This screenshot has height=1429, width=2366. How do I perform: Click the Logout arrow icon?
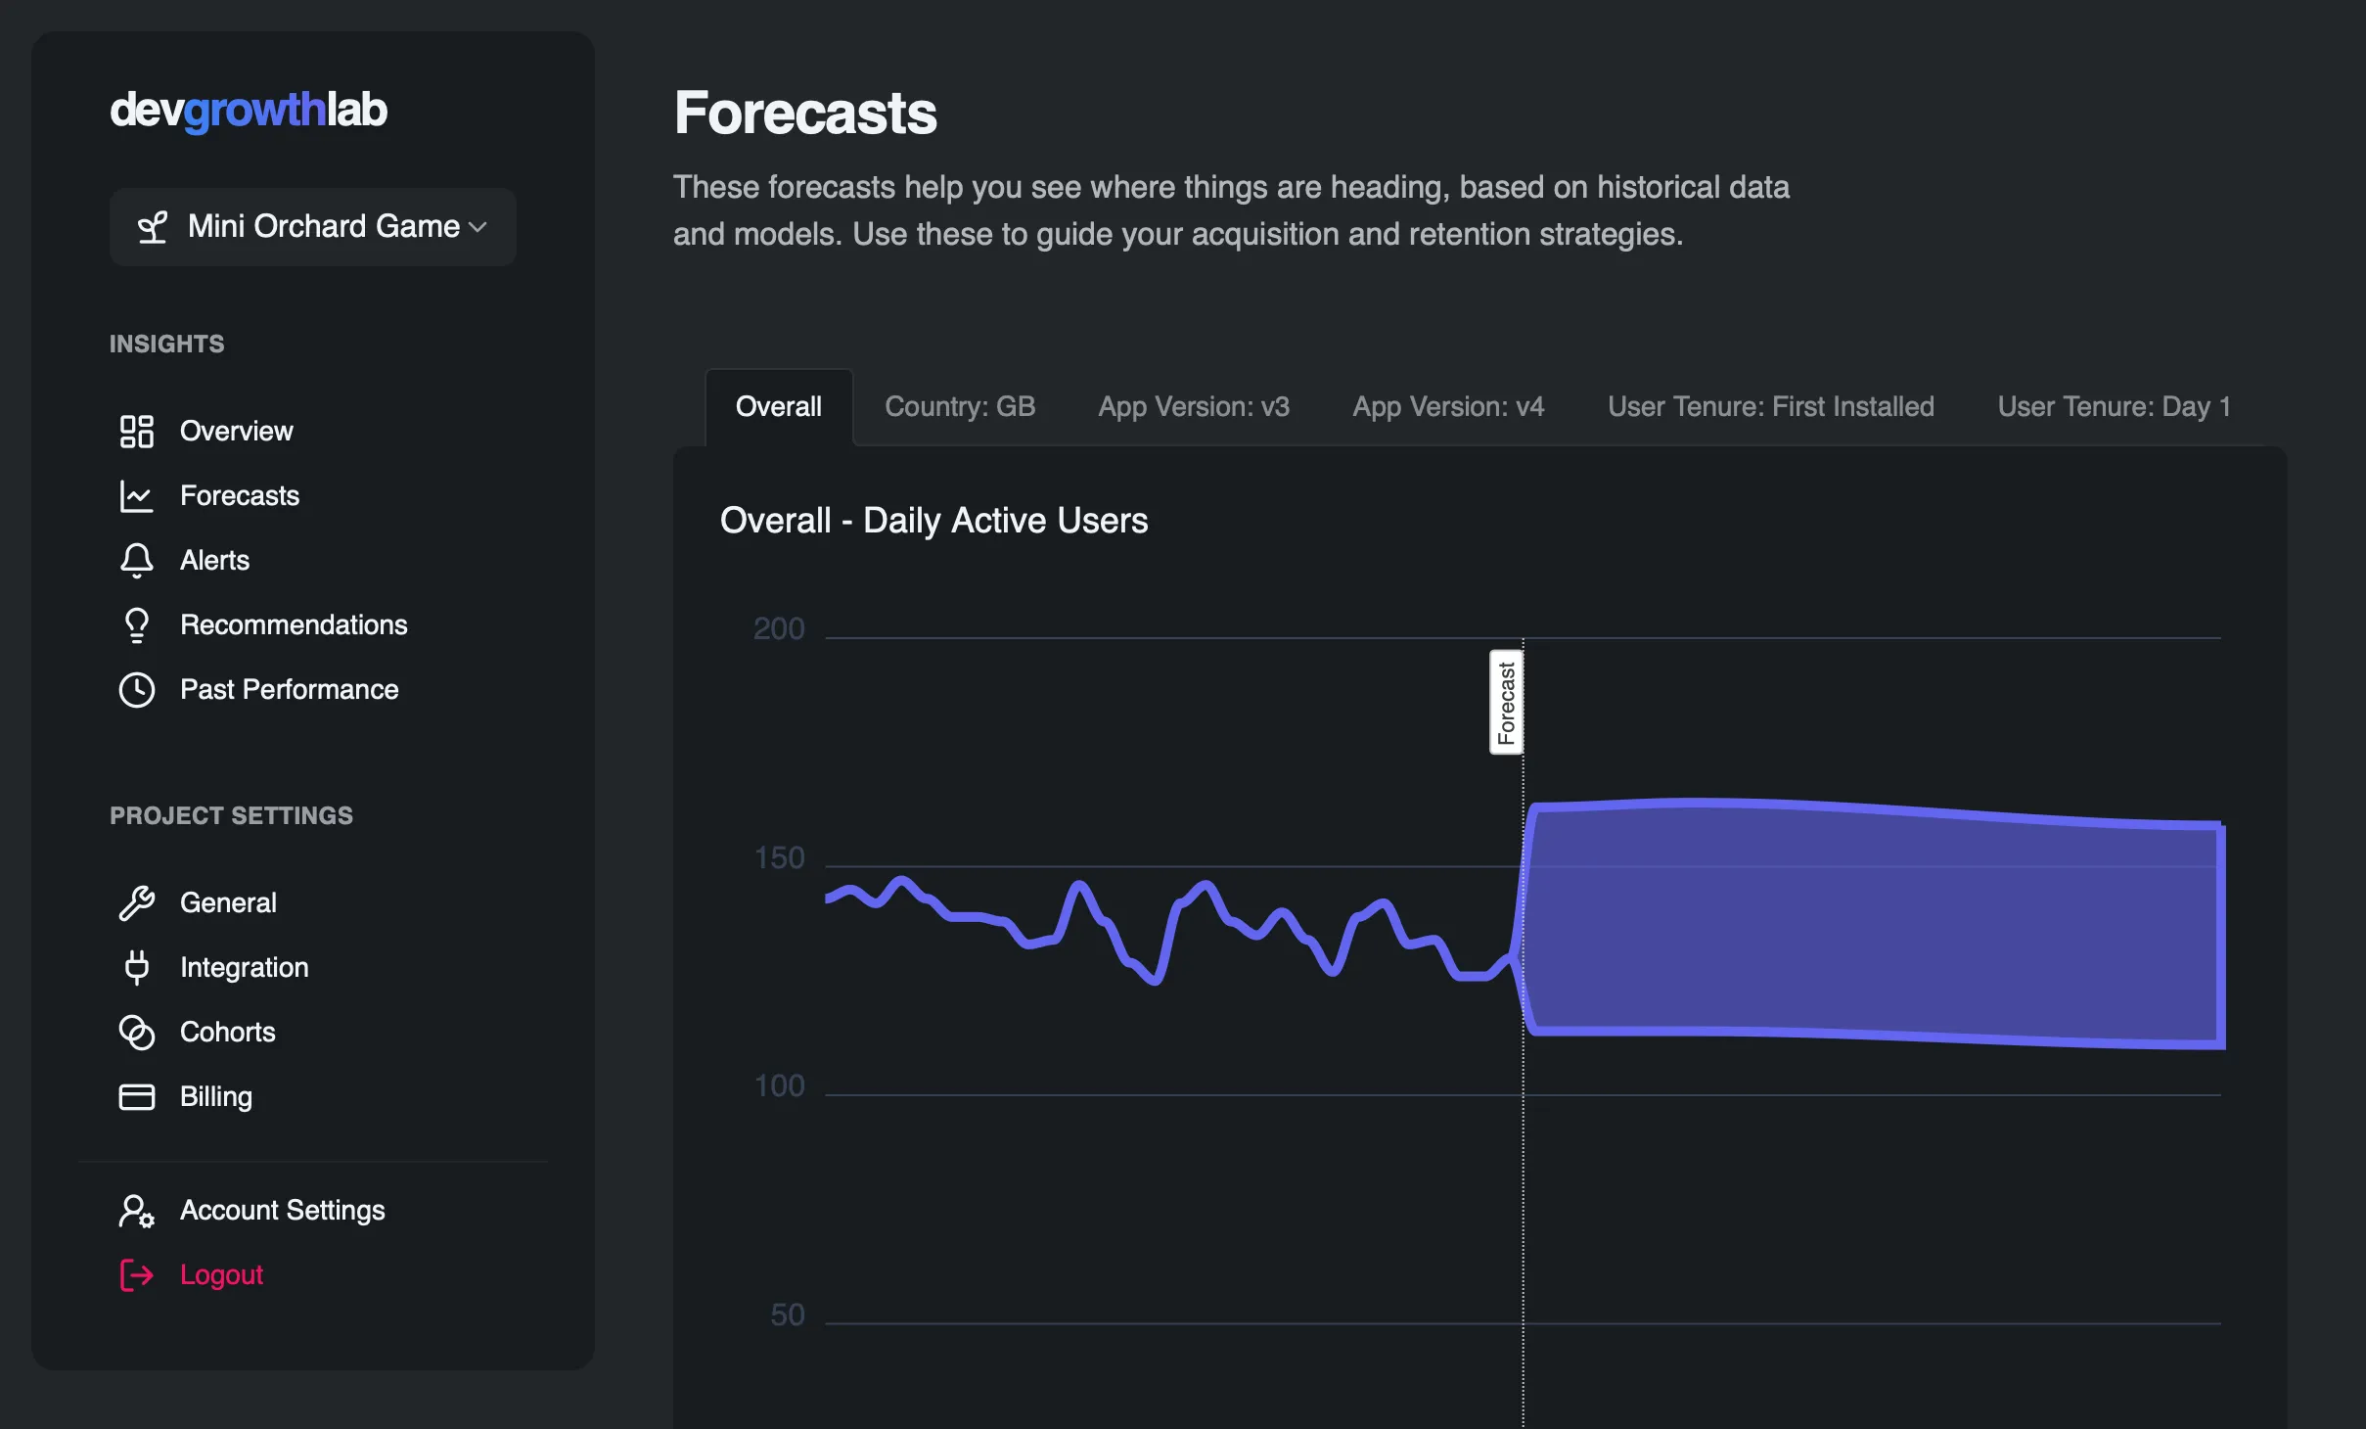click(135, 1275)
